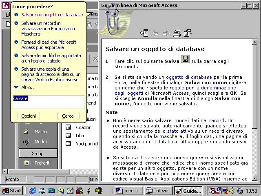The image size is (261, 196).
Task: Open 'regole per la denominazione degli oggetti' link
Action: coord(175,90)
